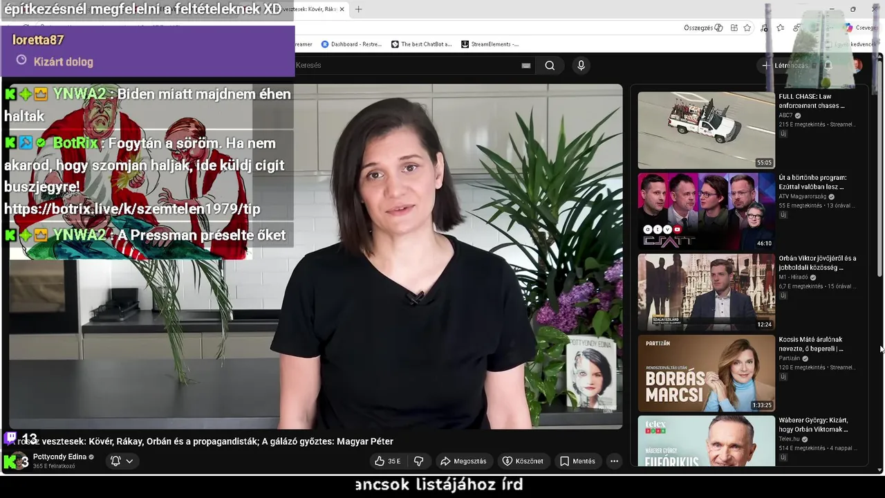The height and width of the screenshot is (498, 885).
Task: Click the Telex.hu channel name
Action: [x=789, y=439]
